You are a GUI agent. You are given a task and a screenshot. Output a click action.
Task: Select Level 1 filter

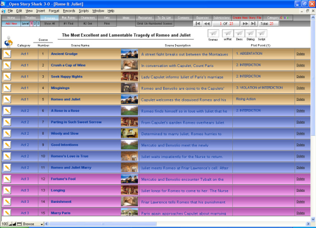pyautogui.click(x=32, y=24)
